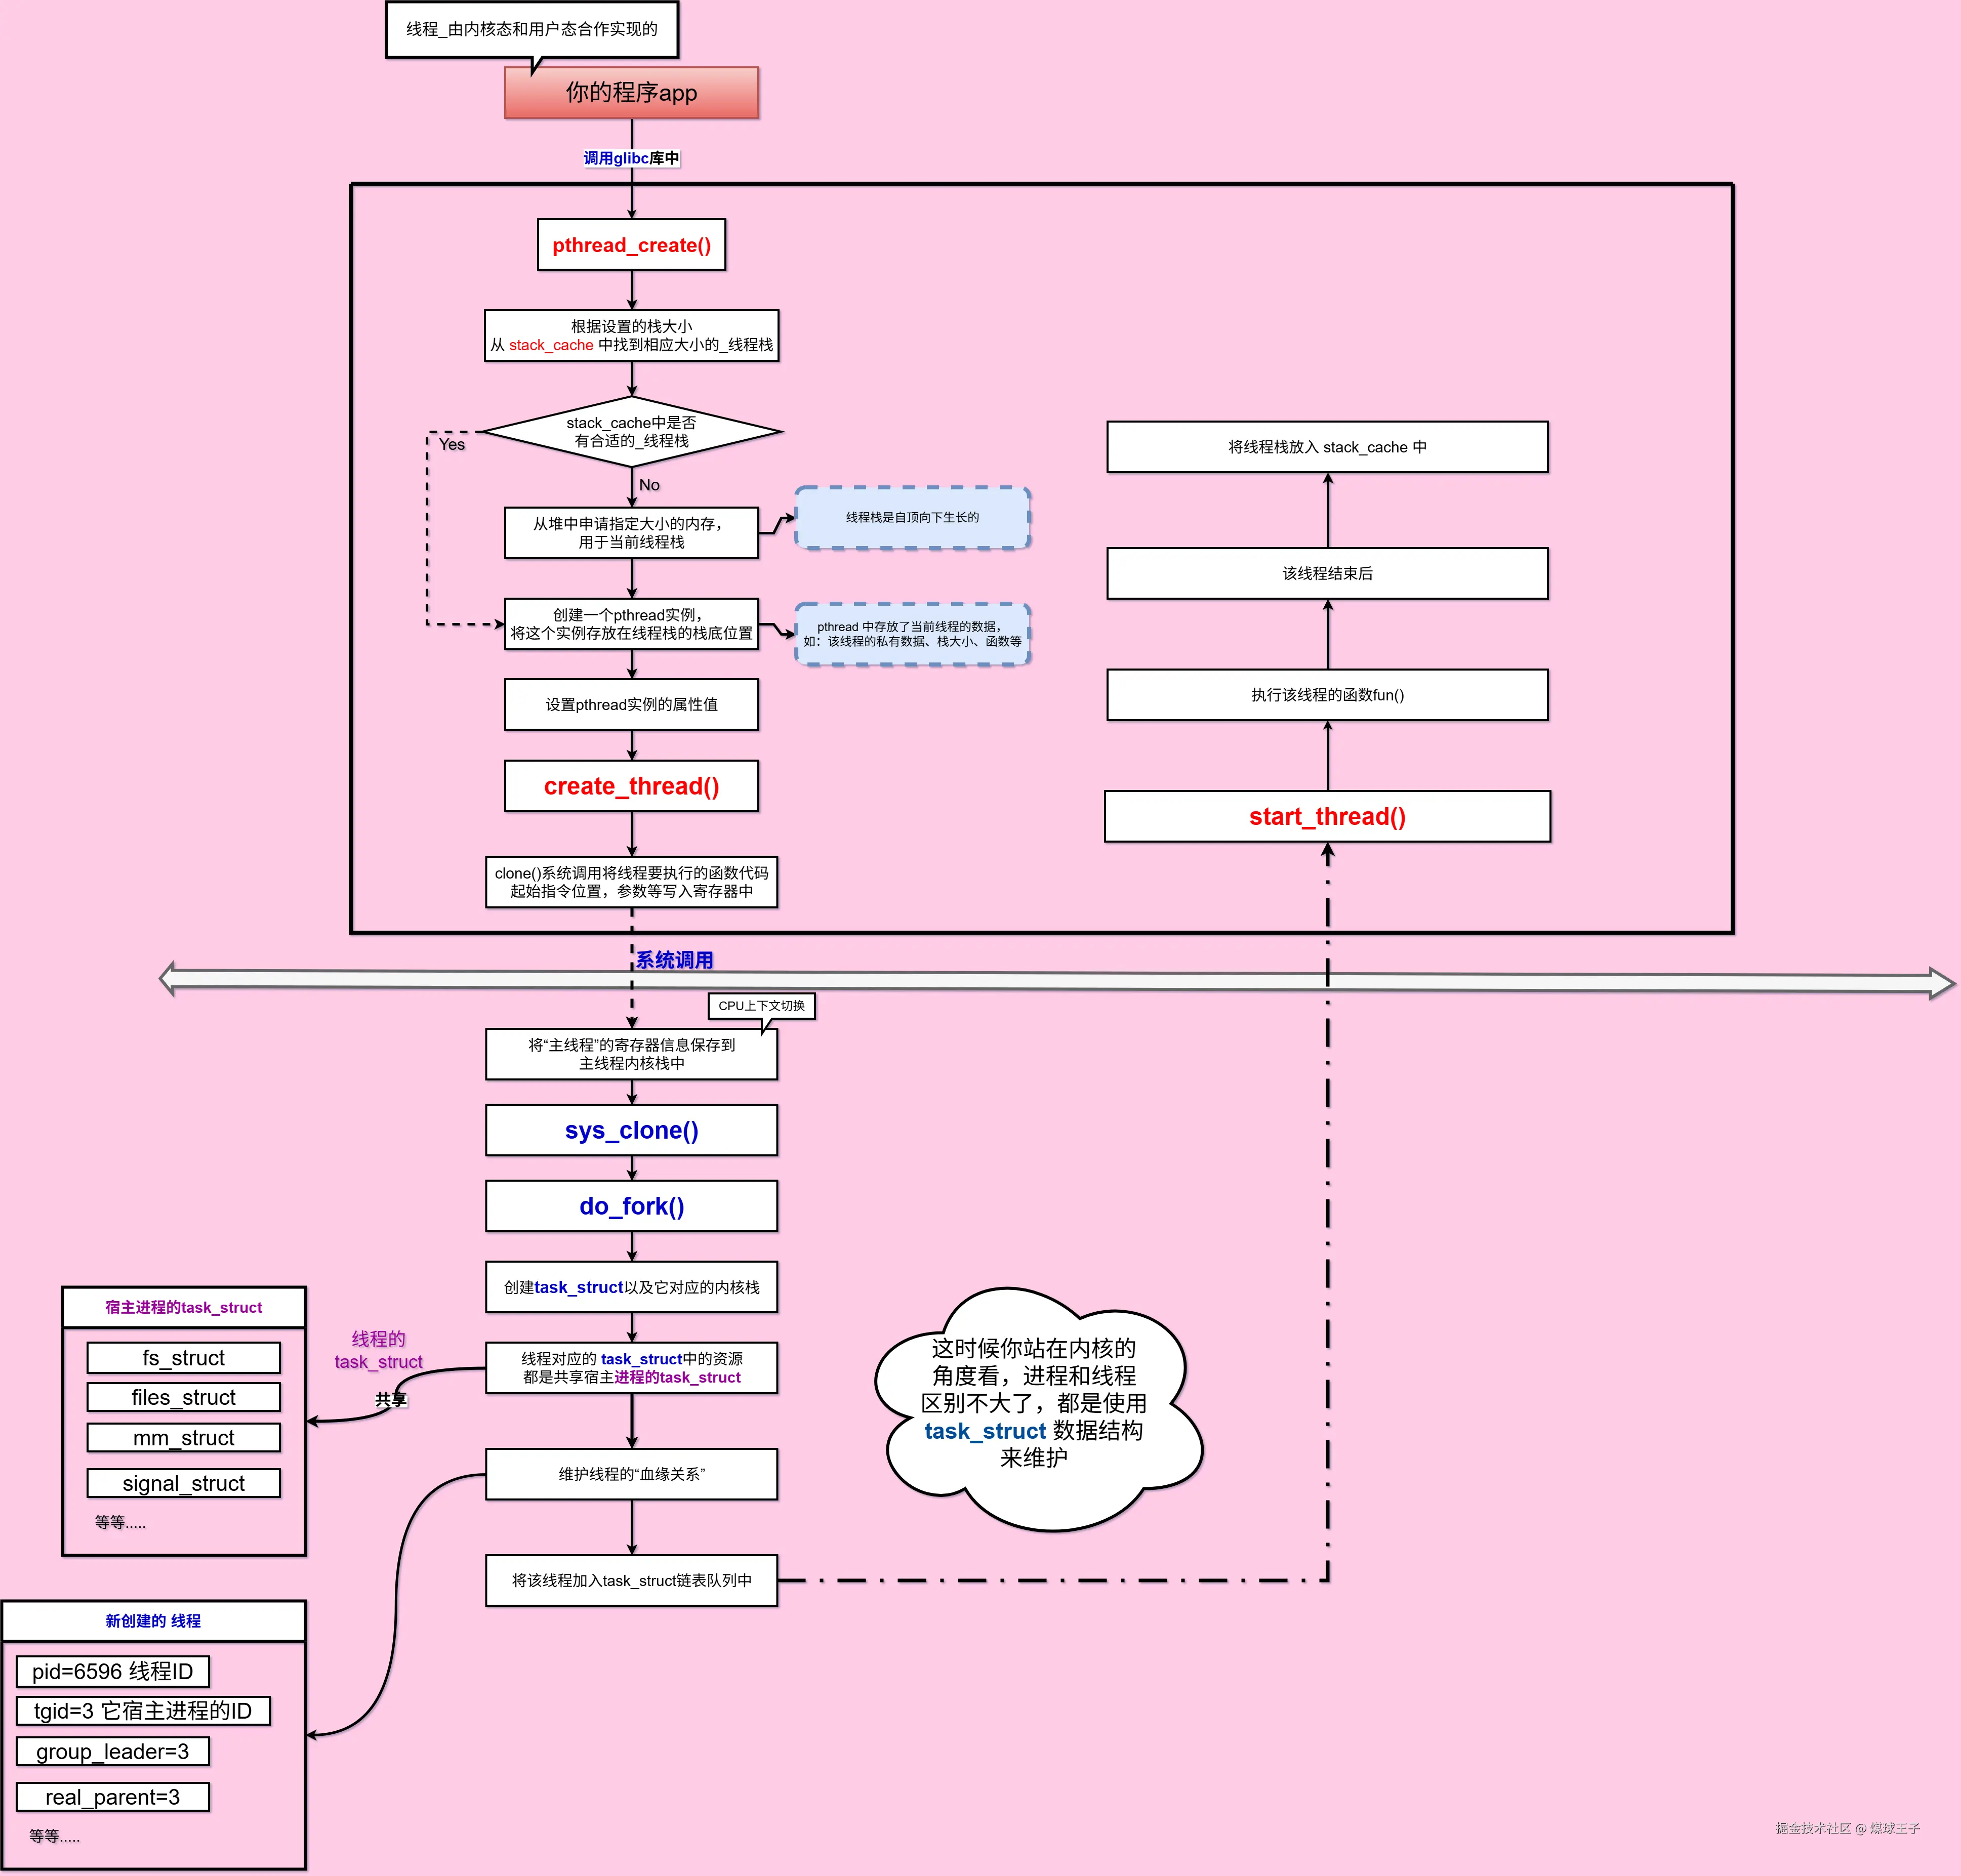Click the start_thread() box
The height and width of the screenshot is (1876, 1961).
[x=1327, y=816]
